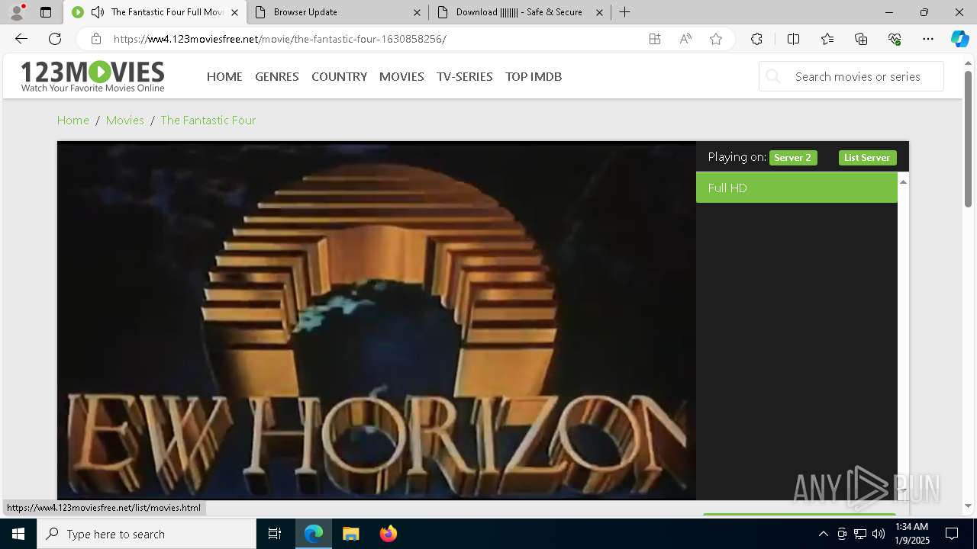The width and height of the screenshot is (977, 549).
Task: Open the browser profile icon
Action: 17,12
